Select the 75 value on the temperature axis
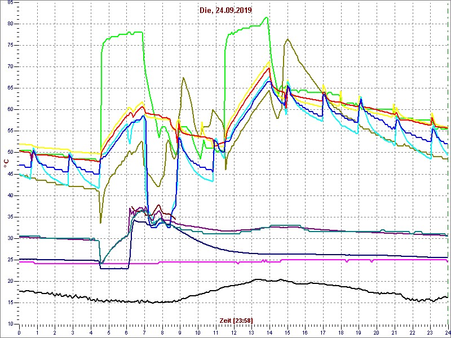 coord(10,46)
